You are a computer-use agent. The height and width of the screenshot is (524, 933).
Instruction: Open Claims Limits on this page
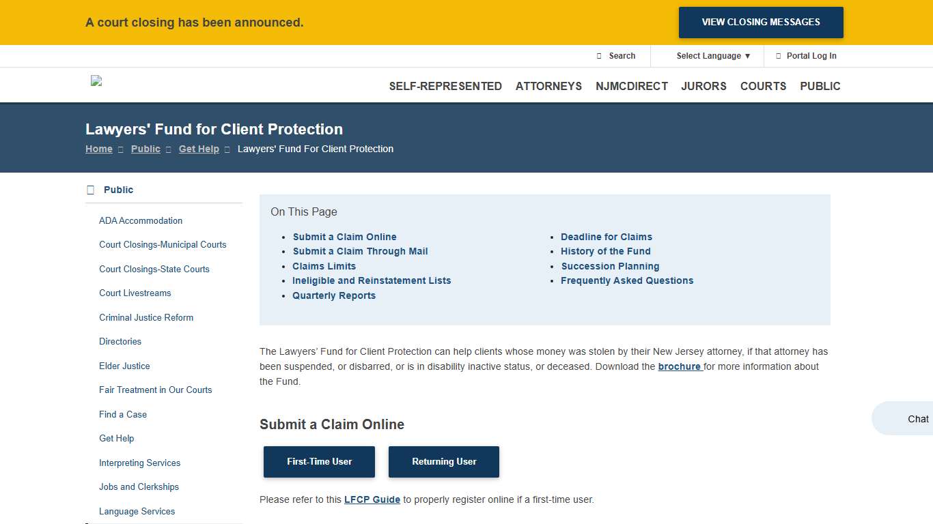(x=324, y=265)
